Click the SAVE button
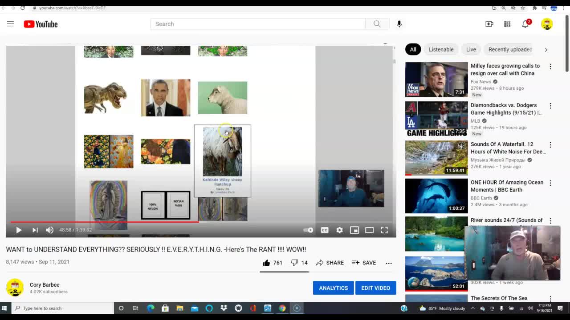This screenshot has height=320, width=570. pos(364,263)
